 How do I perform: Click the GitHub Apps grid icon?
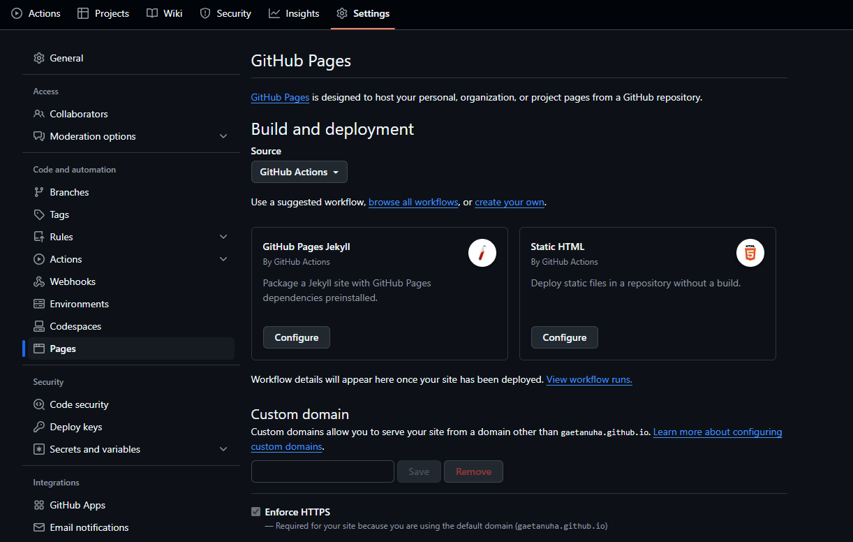tap(39, 505)
